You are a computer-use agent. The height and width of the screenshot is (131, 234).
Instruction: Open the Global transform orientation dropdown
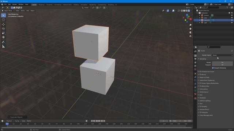coord(86,8)
